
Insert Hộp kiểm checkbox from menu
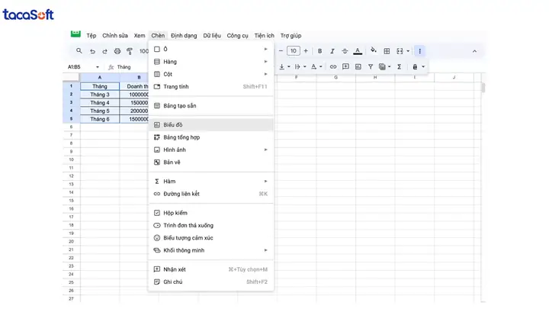(x=210, y=213)
